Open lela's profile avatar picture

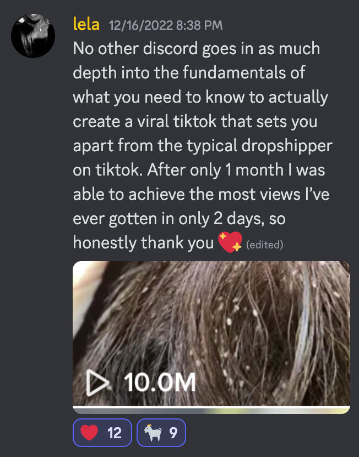tap(33, 35)
